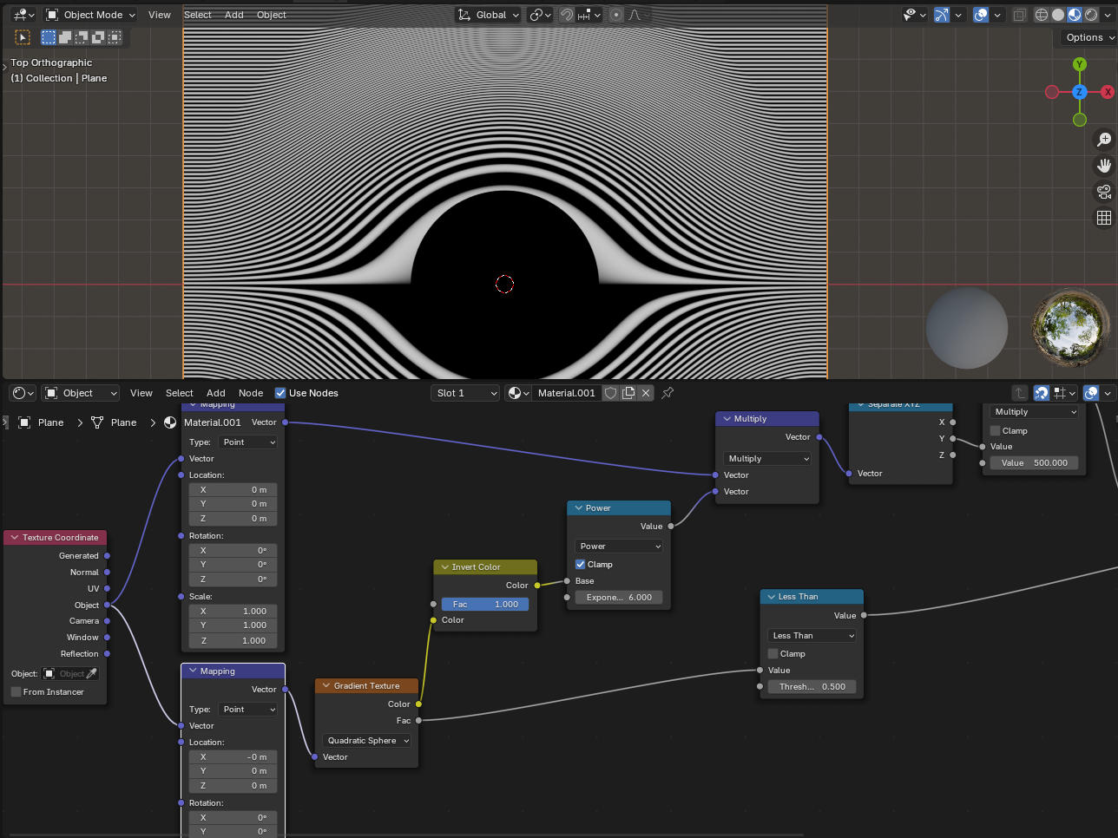Viewport: 1118px width, 838px height.
Task: Pick object with eyedropper in Texture Coordinate
Action: (x=91, y=674)
